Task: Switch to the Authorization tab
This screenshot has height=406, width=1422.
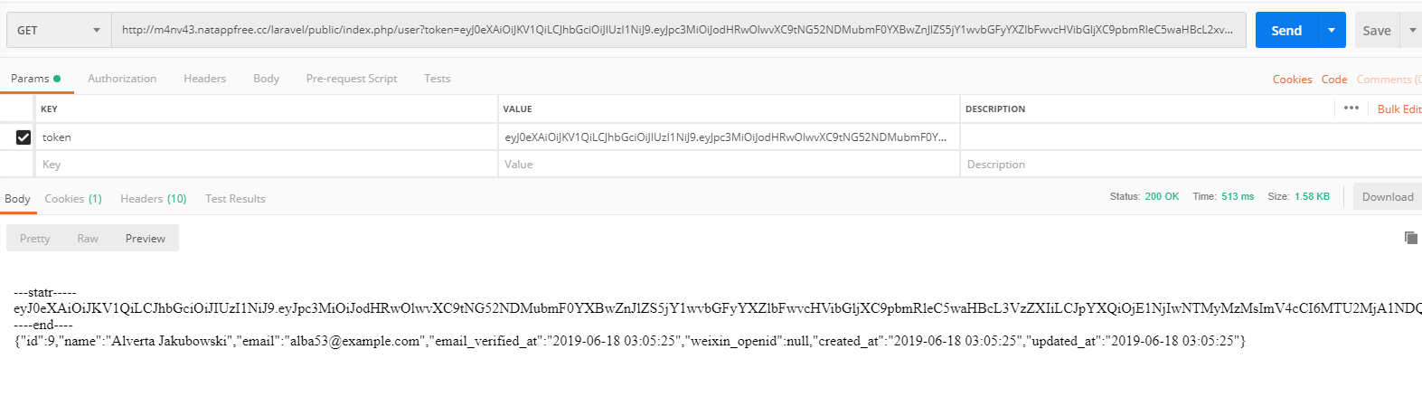Action: pyautogui.click(x=122, y=79)
